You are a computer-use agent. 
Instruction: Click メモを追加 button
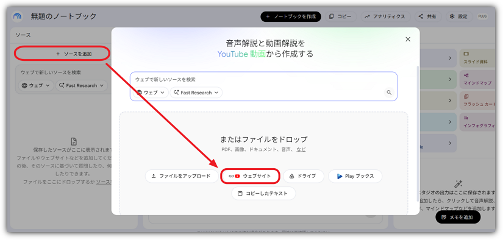(458, 217)
